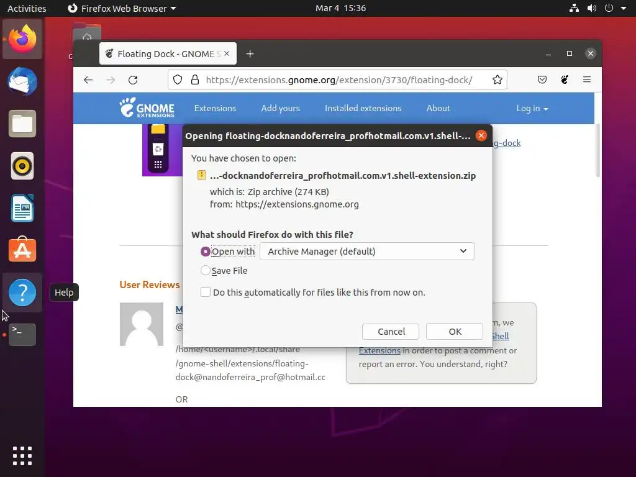
Task: Open Ubuntu Software store icon
Action: point(22,250)
